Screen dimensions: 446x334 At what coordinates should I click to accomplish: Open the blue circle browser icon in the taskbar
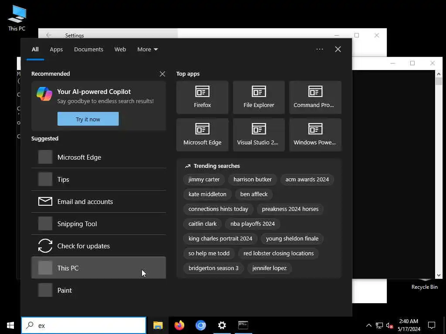(x=200, y=325)
